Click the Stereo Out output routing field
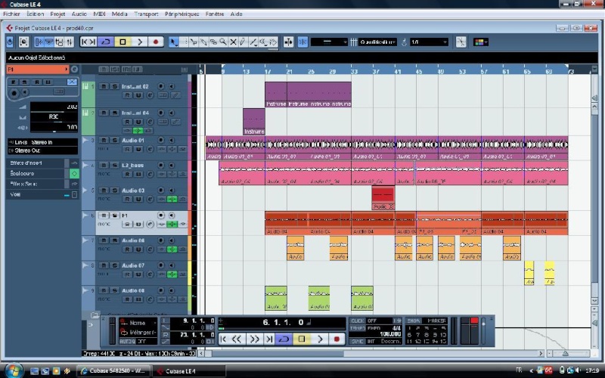This screenshot has height=378, width=605. pos(42,150)
